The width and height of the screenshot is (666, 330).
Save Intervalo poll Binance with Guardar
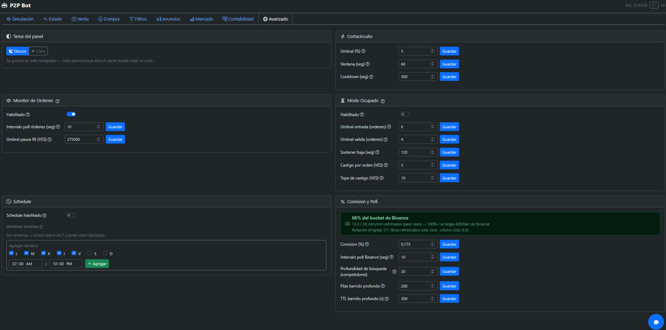[450, 257]
